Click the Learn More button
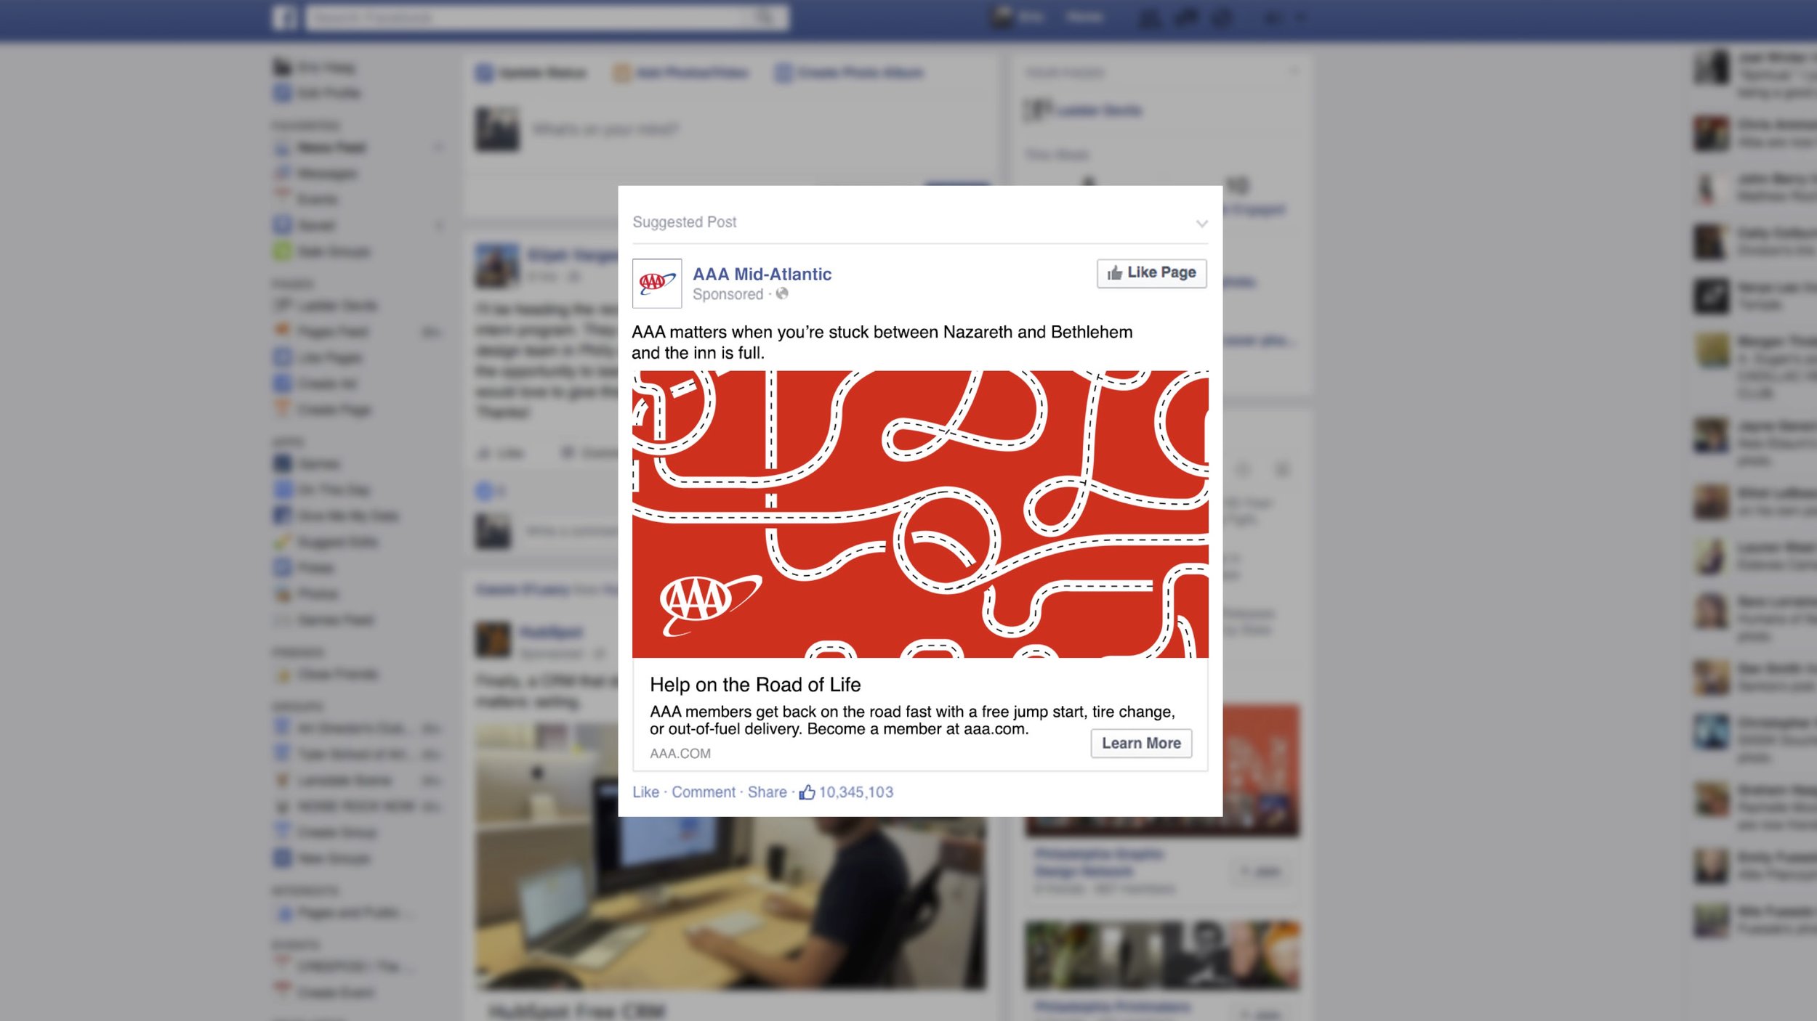 click(1141, 743)
